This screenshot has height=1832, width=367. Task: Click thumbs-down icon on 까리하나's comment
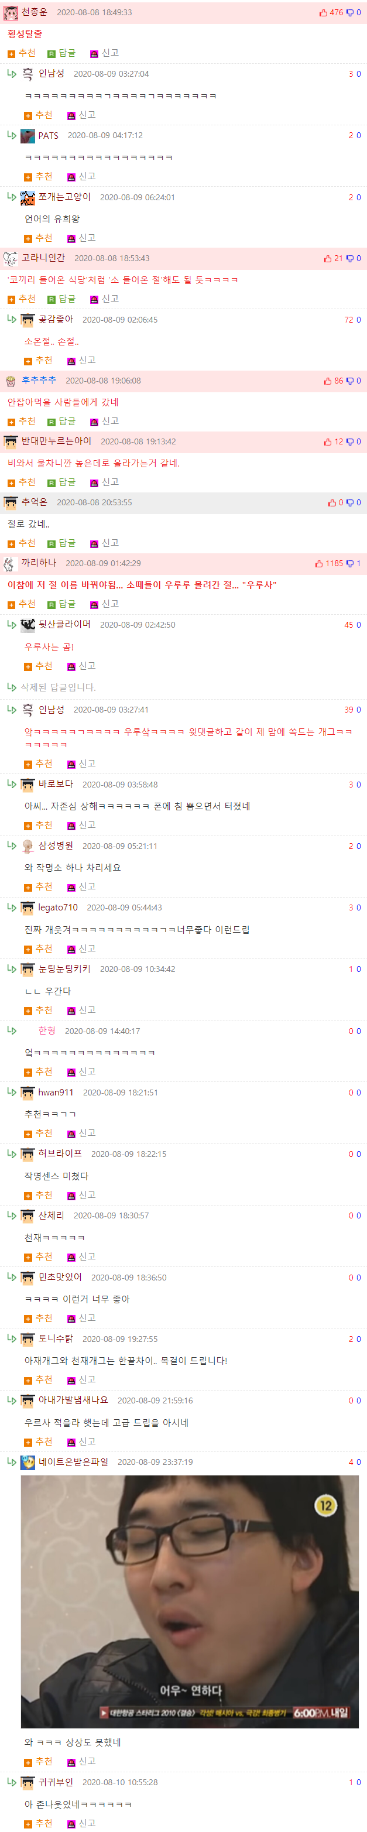click(350, 564)
